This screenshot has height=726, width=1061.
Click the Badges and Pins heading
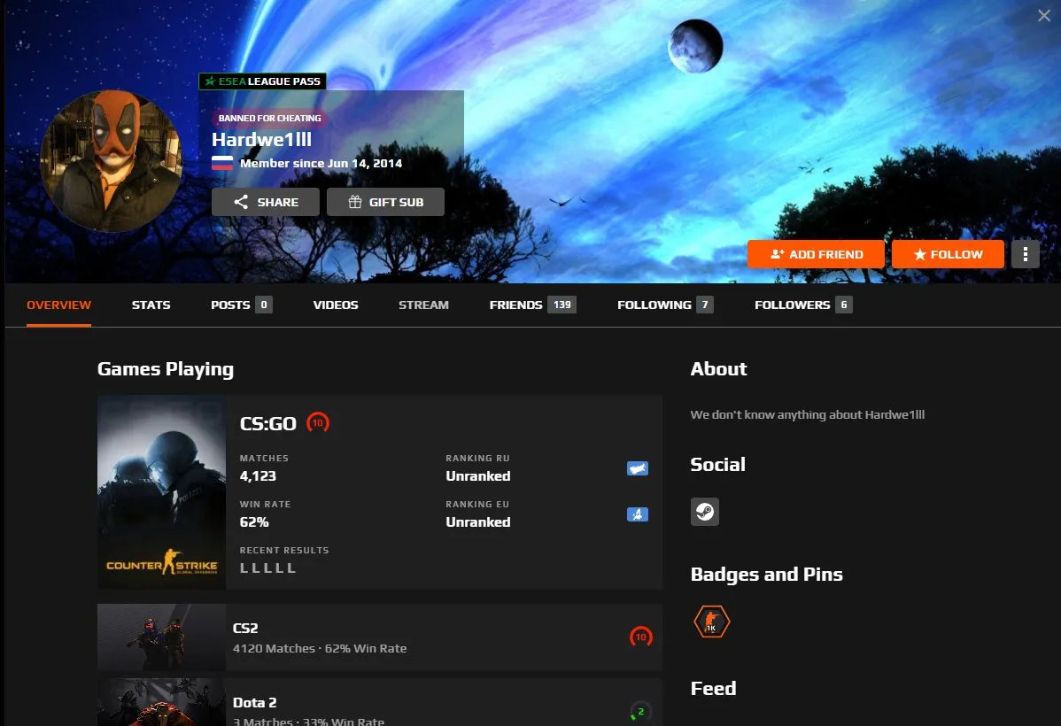[x=767, y=575]
